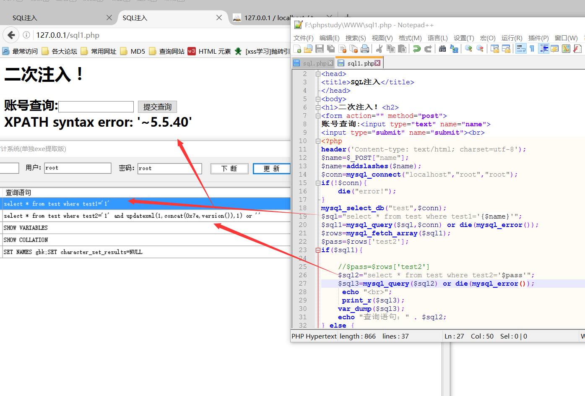585x396 pixels.
Task: Open the 格式(M) menu
Action: point(410,38)
